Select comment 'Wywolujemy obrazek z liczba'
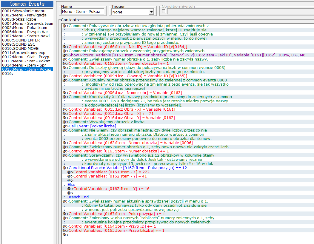Viewport: 314px width, 244px height. point(188,122)
